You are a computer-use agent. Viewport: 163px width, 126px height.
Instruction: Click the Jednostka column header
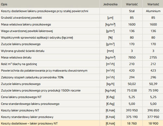(110, 4)
